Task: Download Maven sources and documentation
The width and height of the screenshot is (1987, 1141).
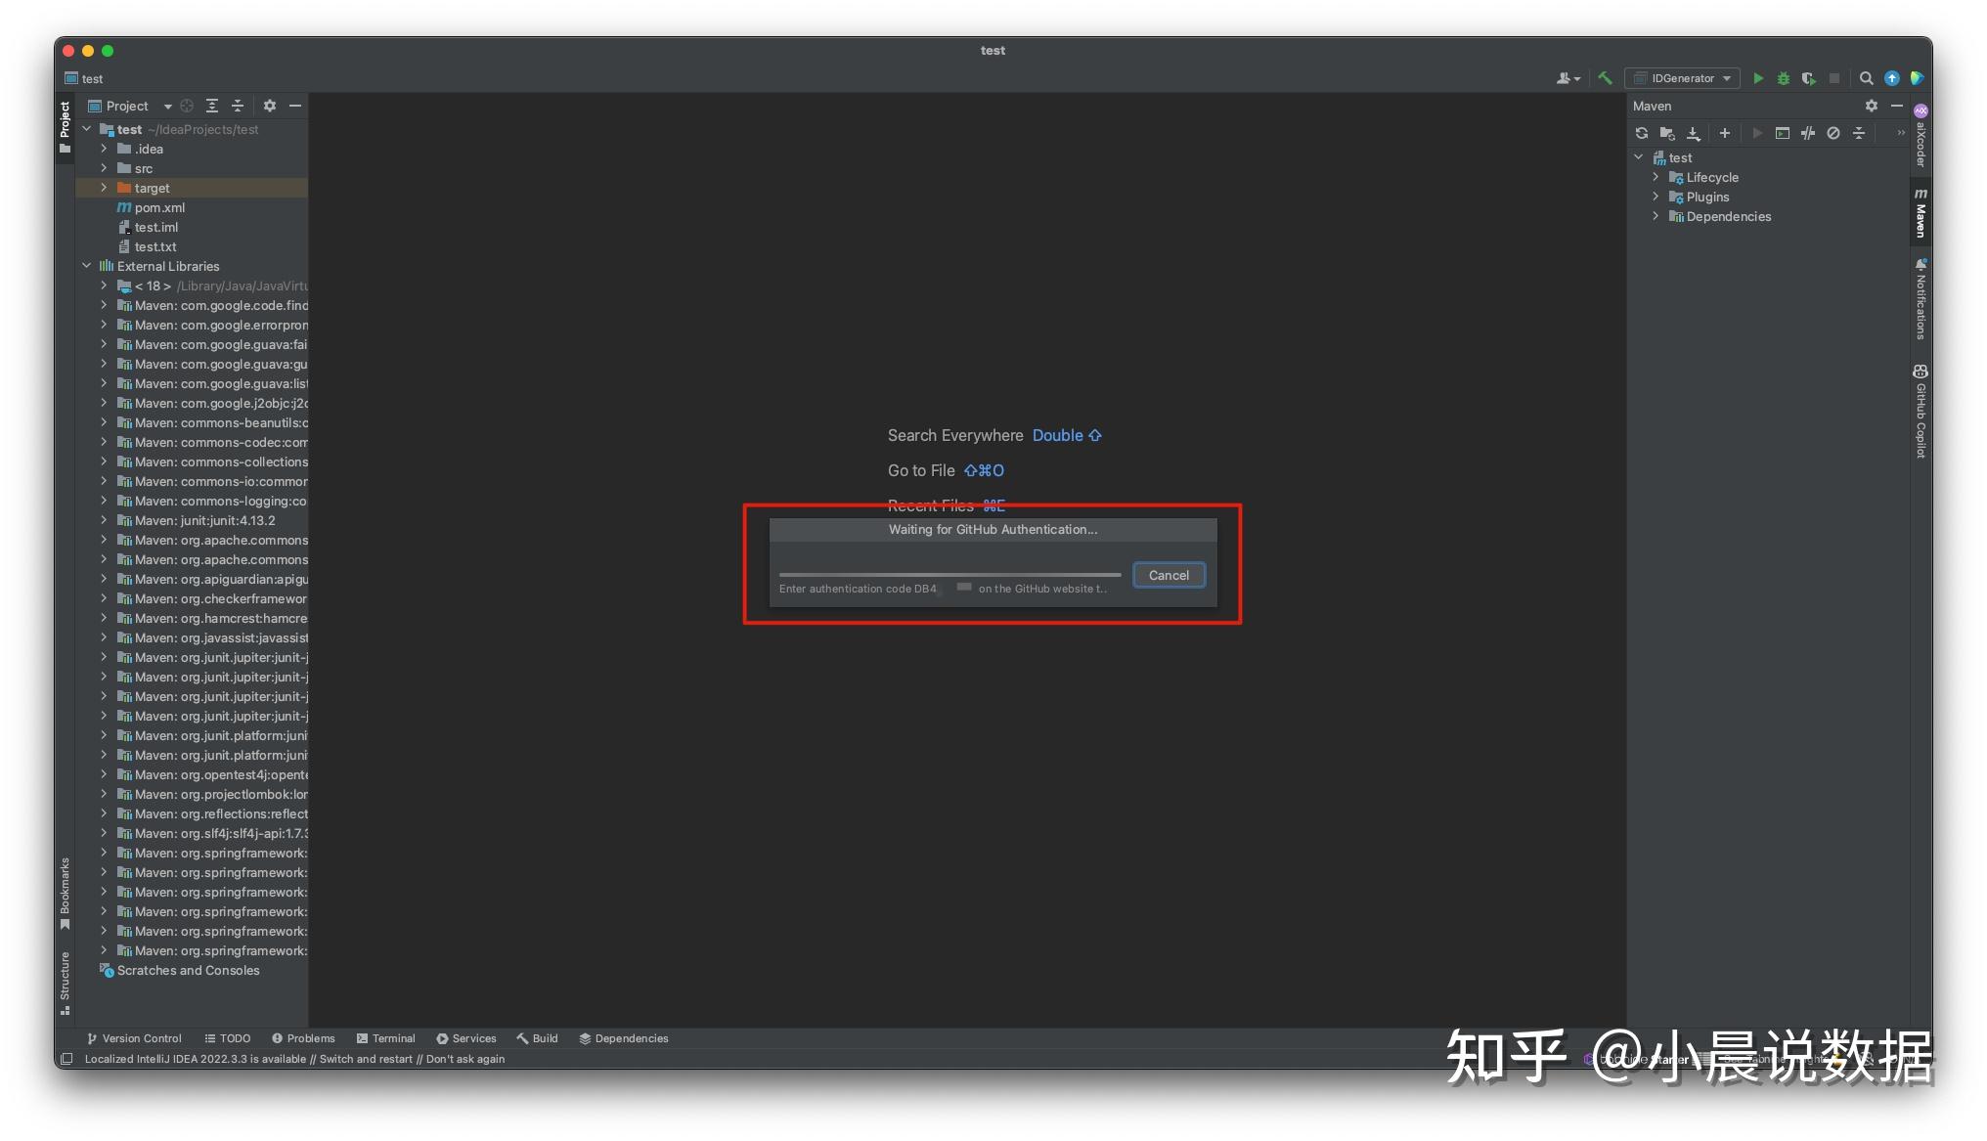Action: (1694, 133)
